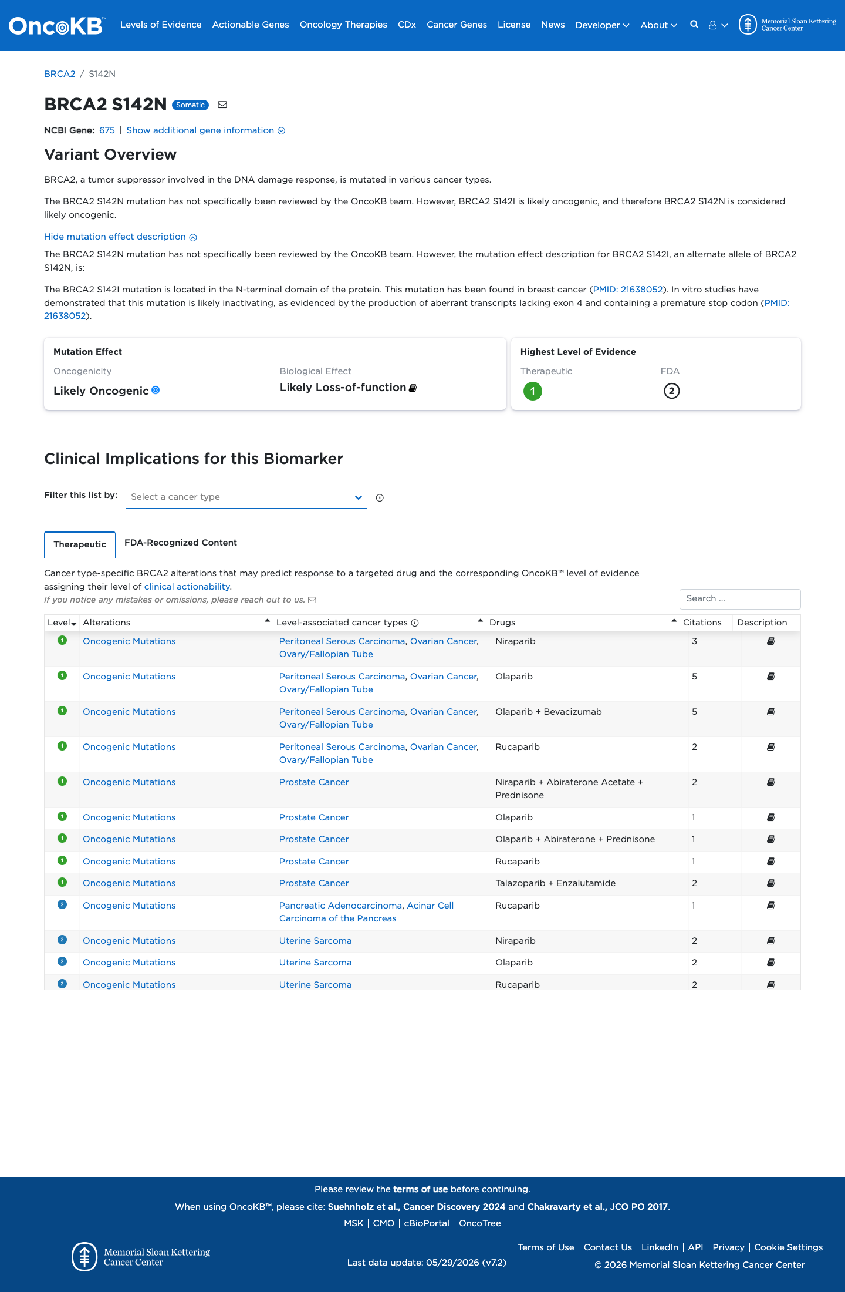Open the CDx nav item

(407, 25)
